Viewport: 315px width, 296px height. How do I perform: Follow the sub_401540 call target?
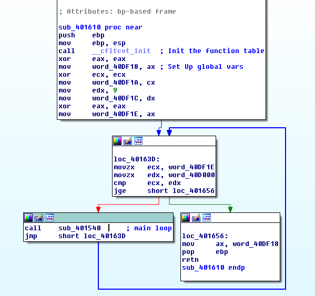[x=79, y=228]
